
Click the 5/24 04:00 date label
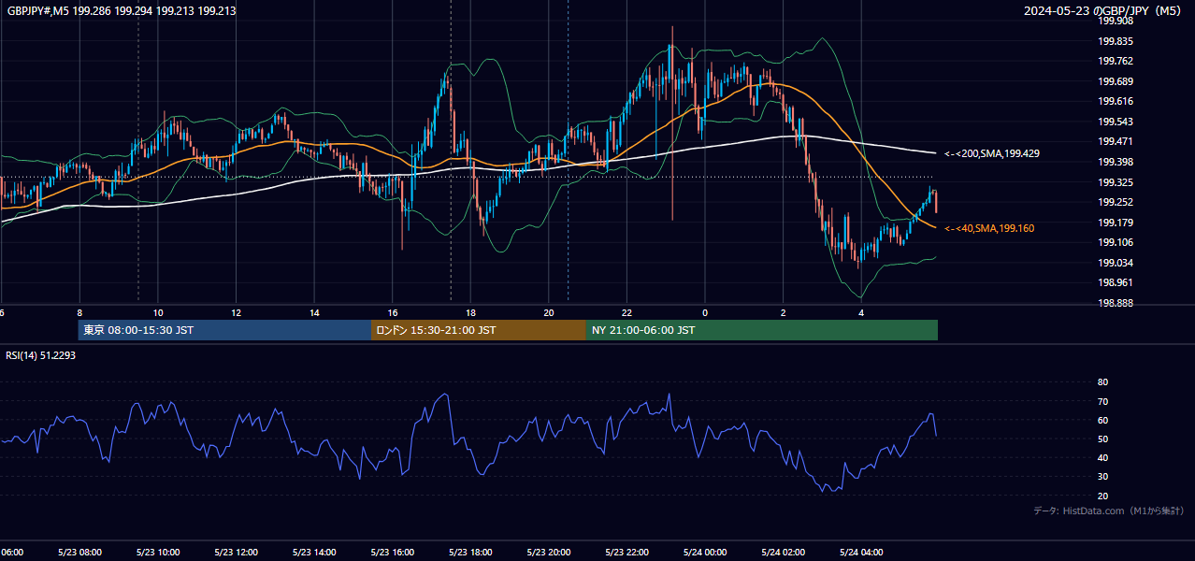pos(861,552)
